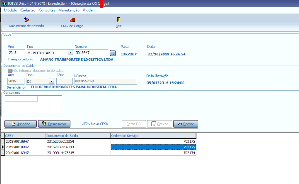
Task: Select CESV cell in row with 20162006652054
Action: (x=25, y=141)
